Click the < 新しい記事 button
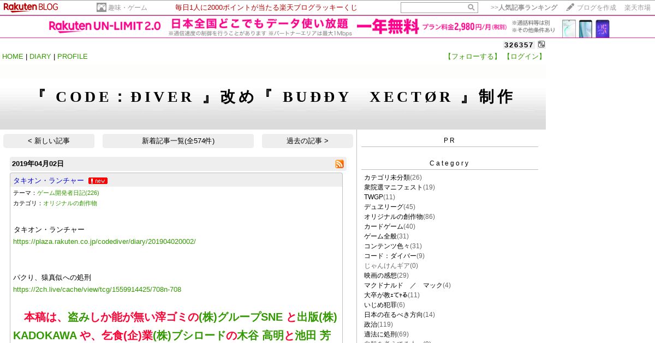Viewport: 655px width, 343px height. tap(49, 141)
